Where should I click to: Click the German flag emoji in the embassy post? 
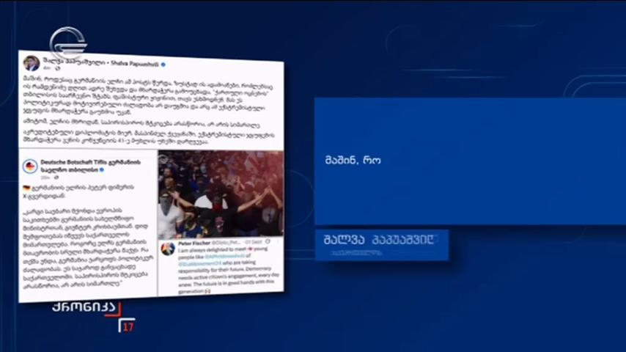[x=26, y=188]
